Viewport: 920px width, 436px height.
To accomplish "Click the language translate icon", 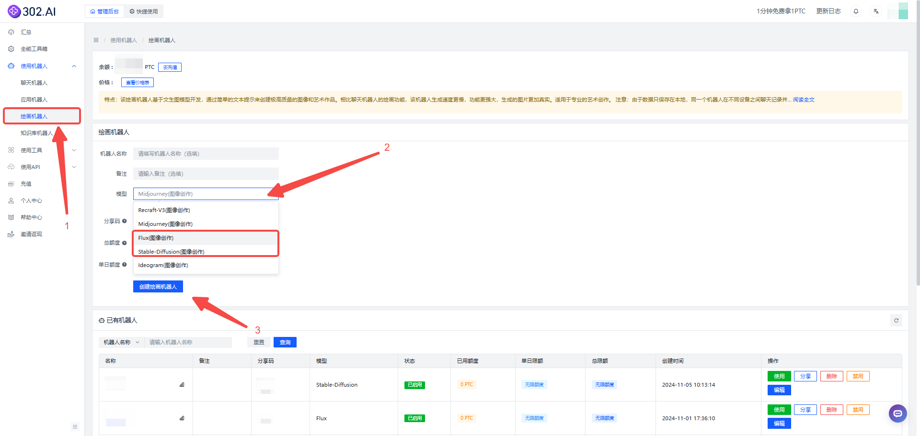I will pos(876,11).
